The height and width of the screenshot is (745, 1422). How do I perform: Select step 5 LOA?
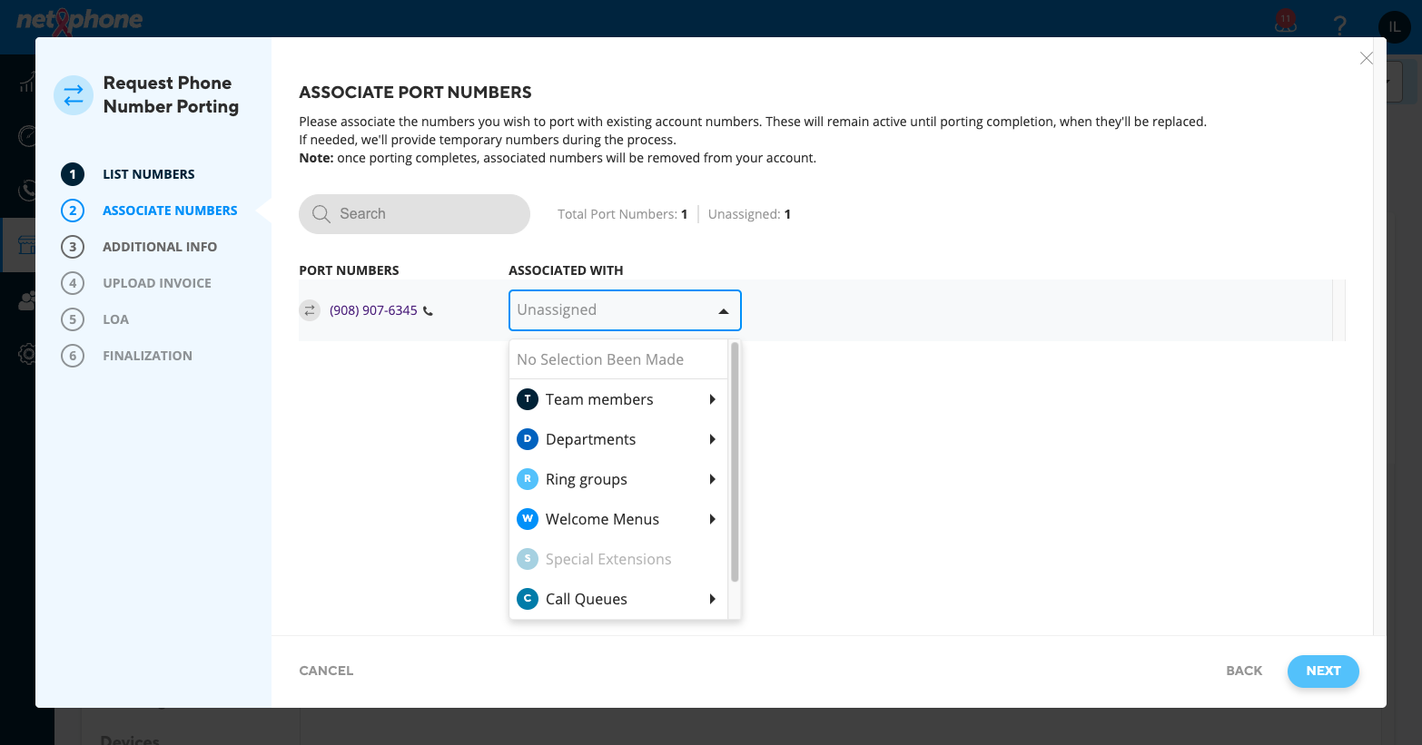(x=95, y=319)
